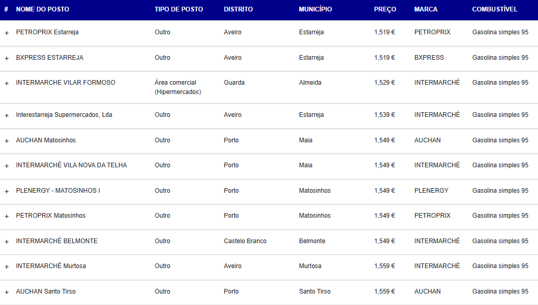The height and width of the screenshot is (305, 538).
Task: Expand INTERMARCHÉ VILA NOVA DA TELHA row
Action: coord(7,166)
